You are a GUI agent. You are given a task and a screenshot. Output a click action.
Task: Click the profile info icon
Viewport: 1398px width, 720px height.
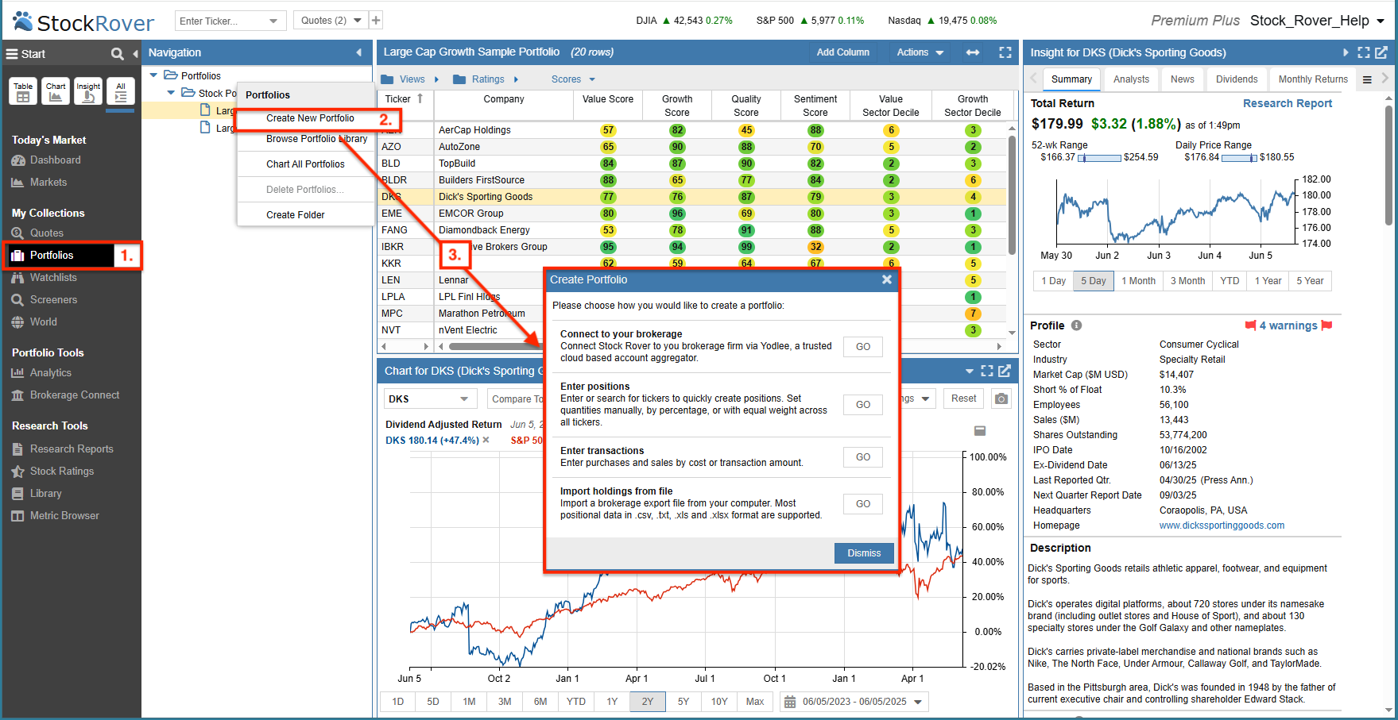pos(1076,325)
